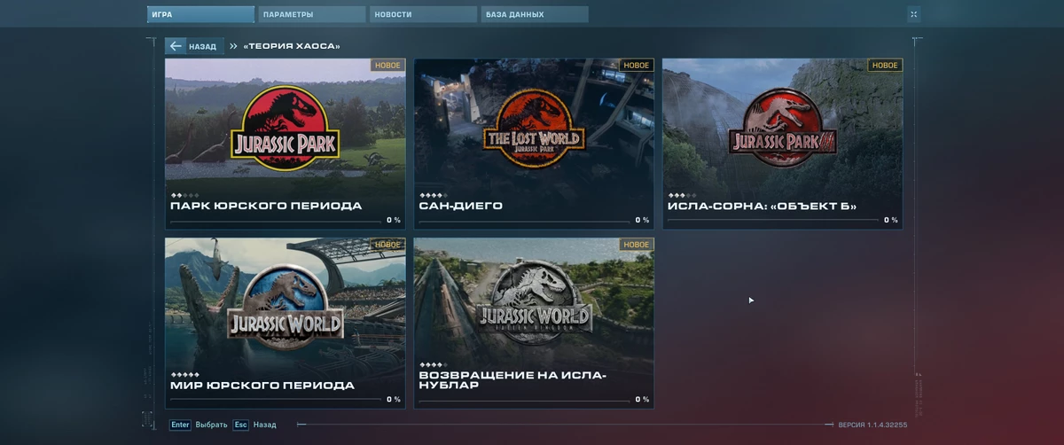The image size is (1064, 445).
Task: Click НОВОЕ badge on Jurassic Park card
Action: point(387,66)
